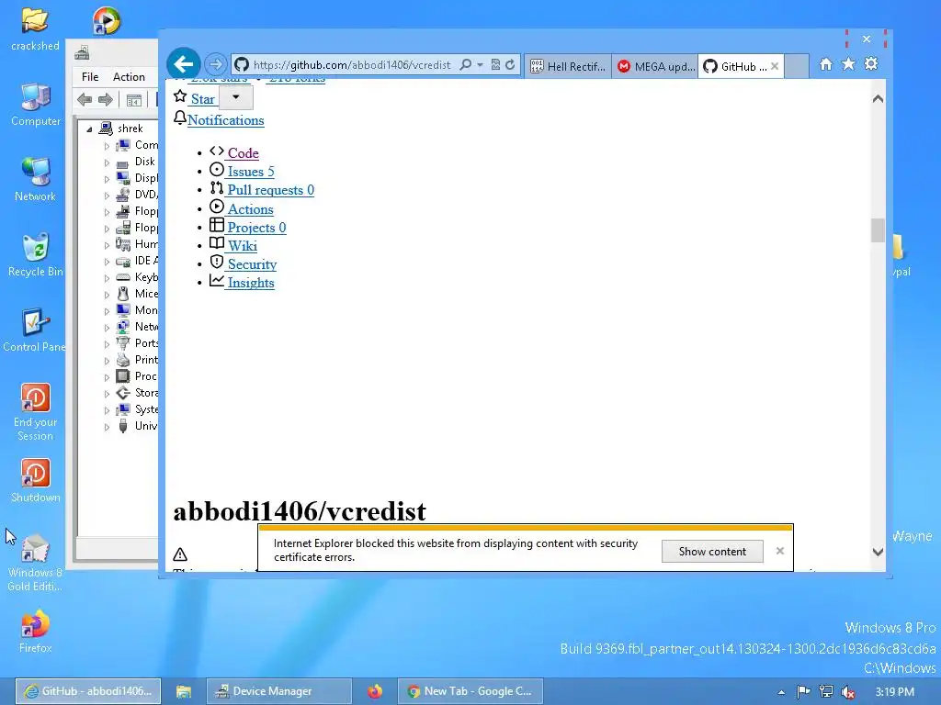
Task: Click the Firefox taskbar icon
Action: coord(375,691)
